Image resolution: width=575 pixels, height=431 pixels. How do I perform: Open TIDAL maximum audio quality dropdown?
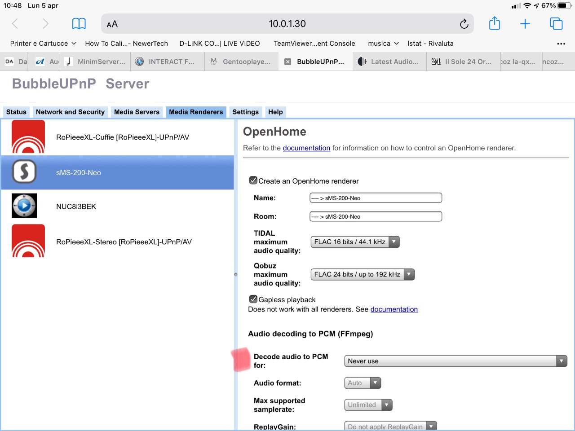tap(355, 242)
